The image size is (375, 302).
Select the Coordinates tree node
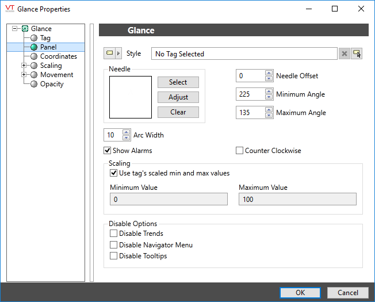click(x=58, y=56)
